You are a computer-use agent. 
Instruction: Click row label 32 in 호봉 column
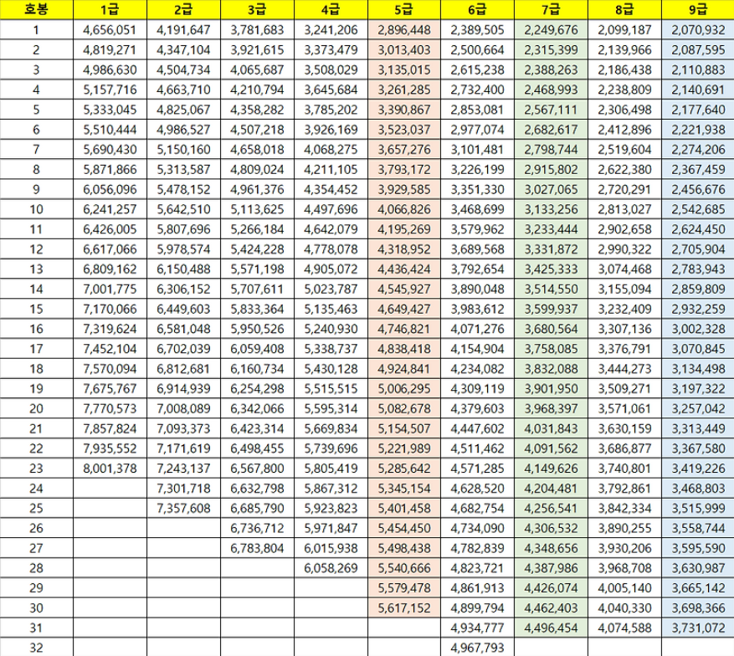35,647
